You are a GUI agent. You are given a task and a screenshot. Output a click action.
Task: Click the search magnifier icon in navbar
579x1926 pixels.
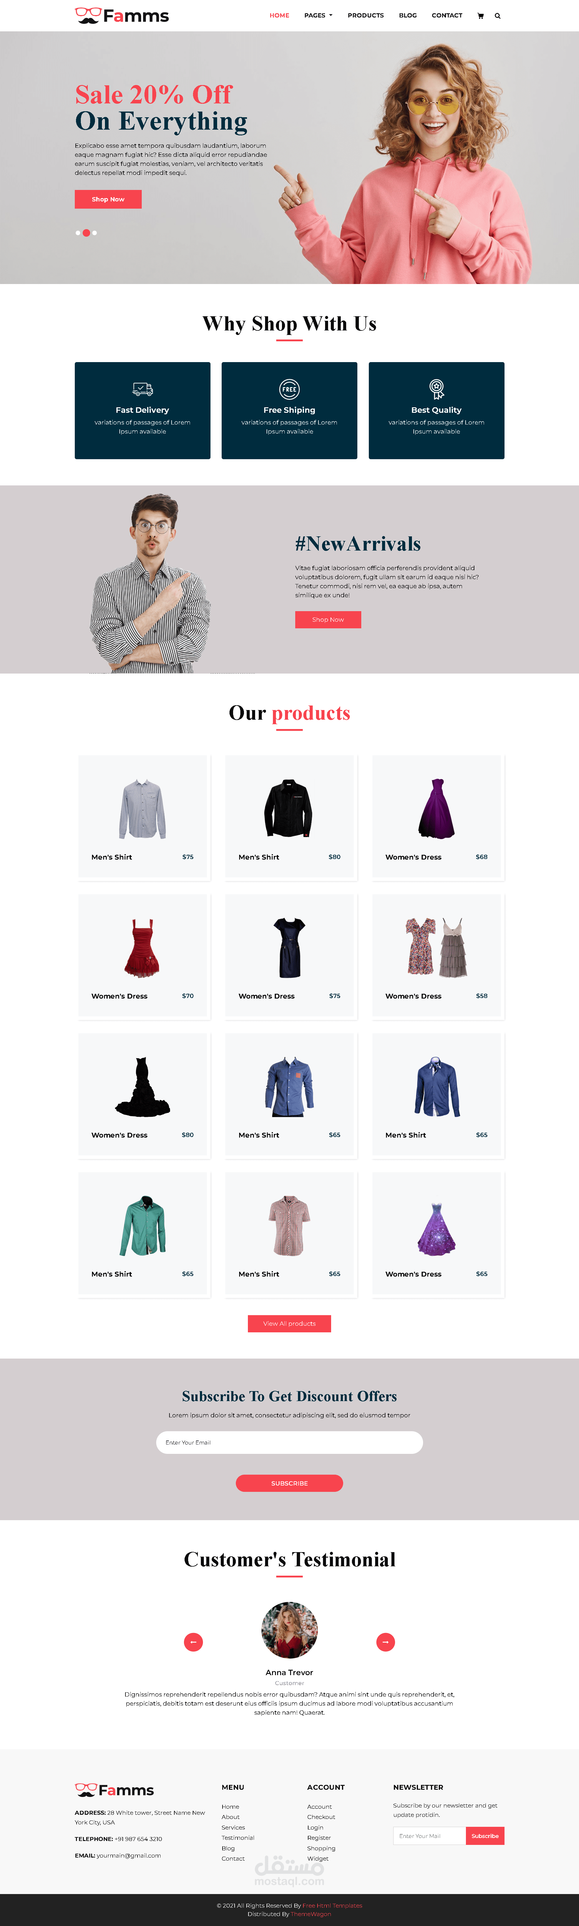498,16
